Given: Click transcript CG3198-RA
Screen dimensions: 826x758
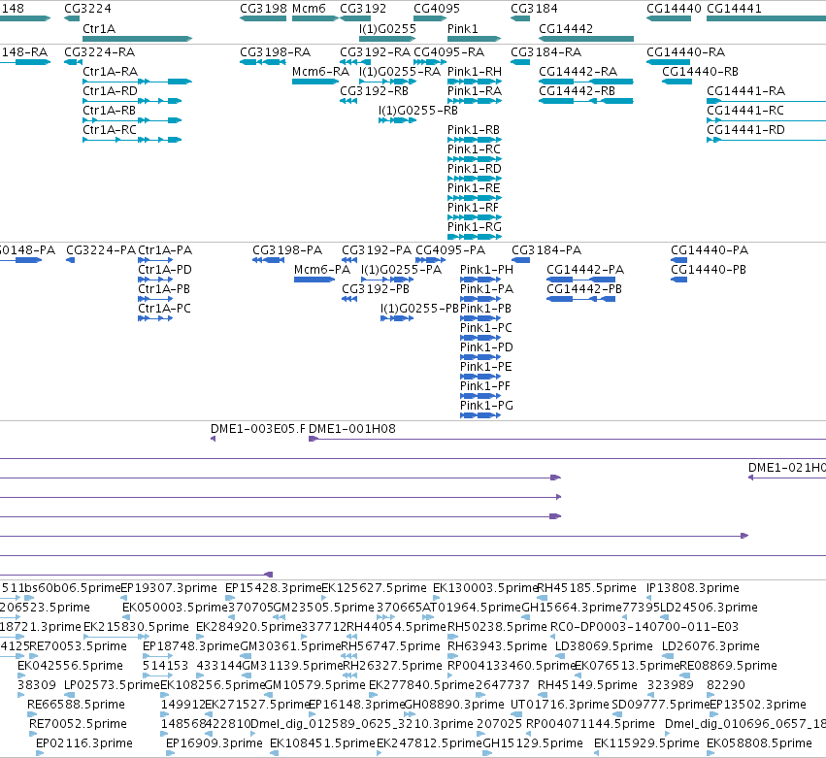Looking at the screenshot, I should coord(263,62).
